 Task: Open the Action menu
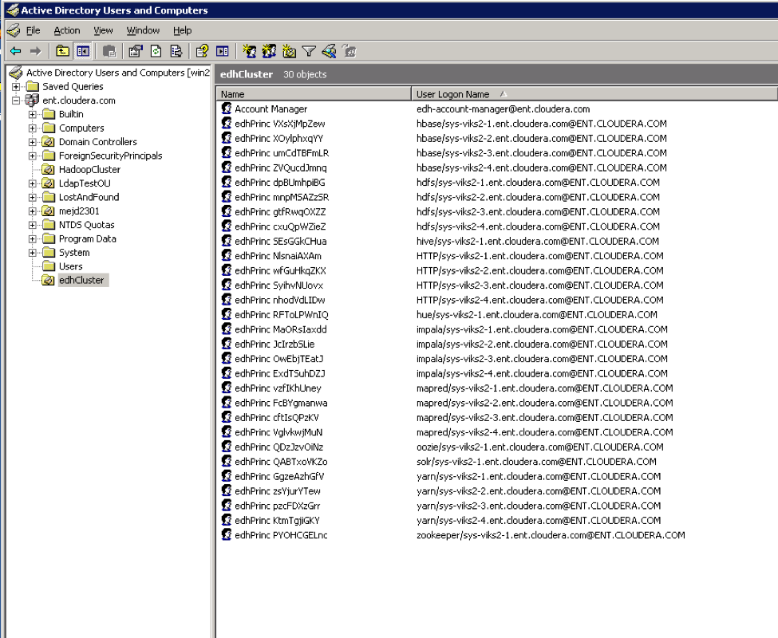[x=67, y=30]
